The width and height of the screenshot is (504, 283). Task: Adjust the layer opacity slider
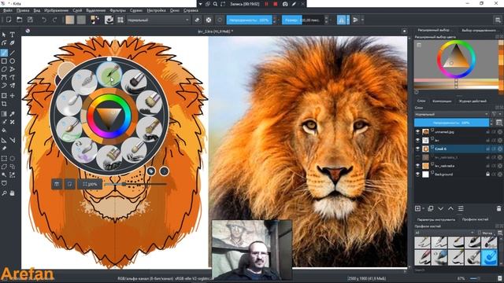[x=451, y=123]
